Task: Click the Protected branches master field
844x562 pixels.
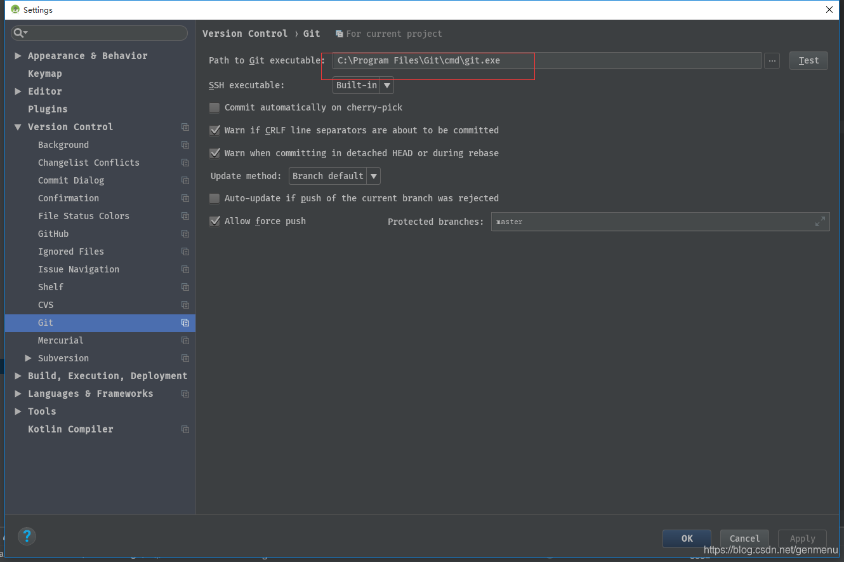Action: (x=660, y=222)
